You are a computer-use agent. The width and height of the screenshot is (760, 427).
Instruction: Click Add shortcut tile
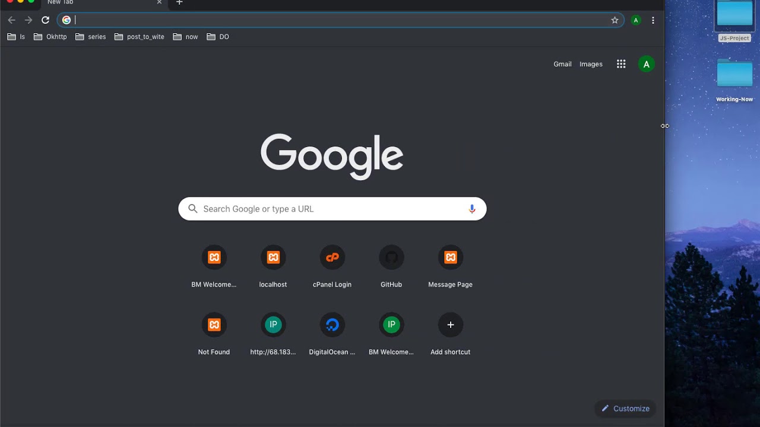pyautogui.click(x=450, y=334)
